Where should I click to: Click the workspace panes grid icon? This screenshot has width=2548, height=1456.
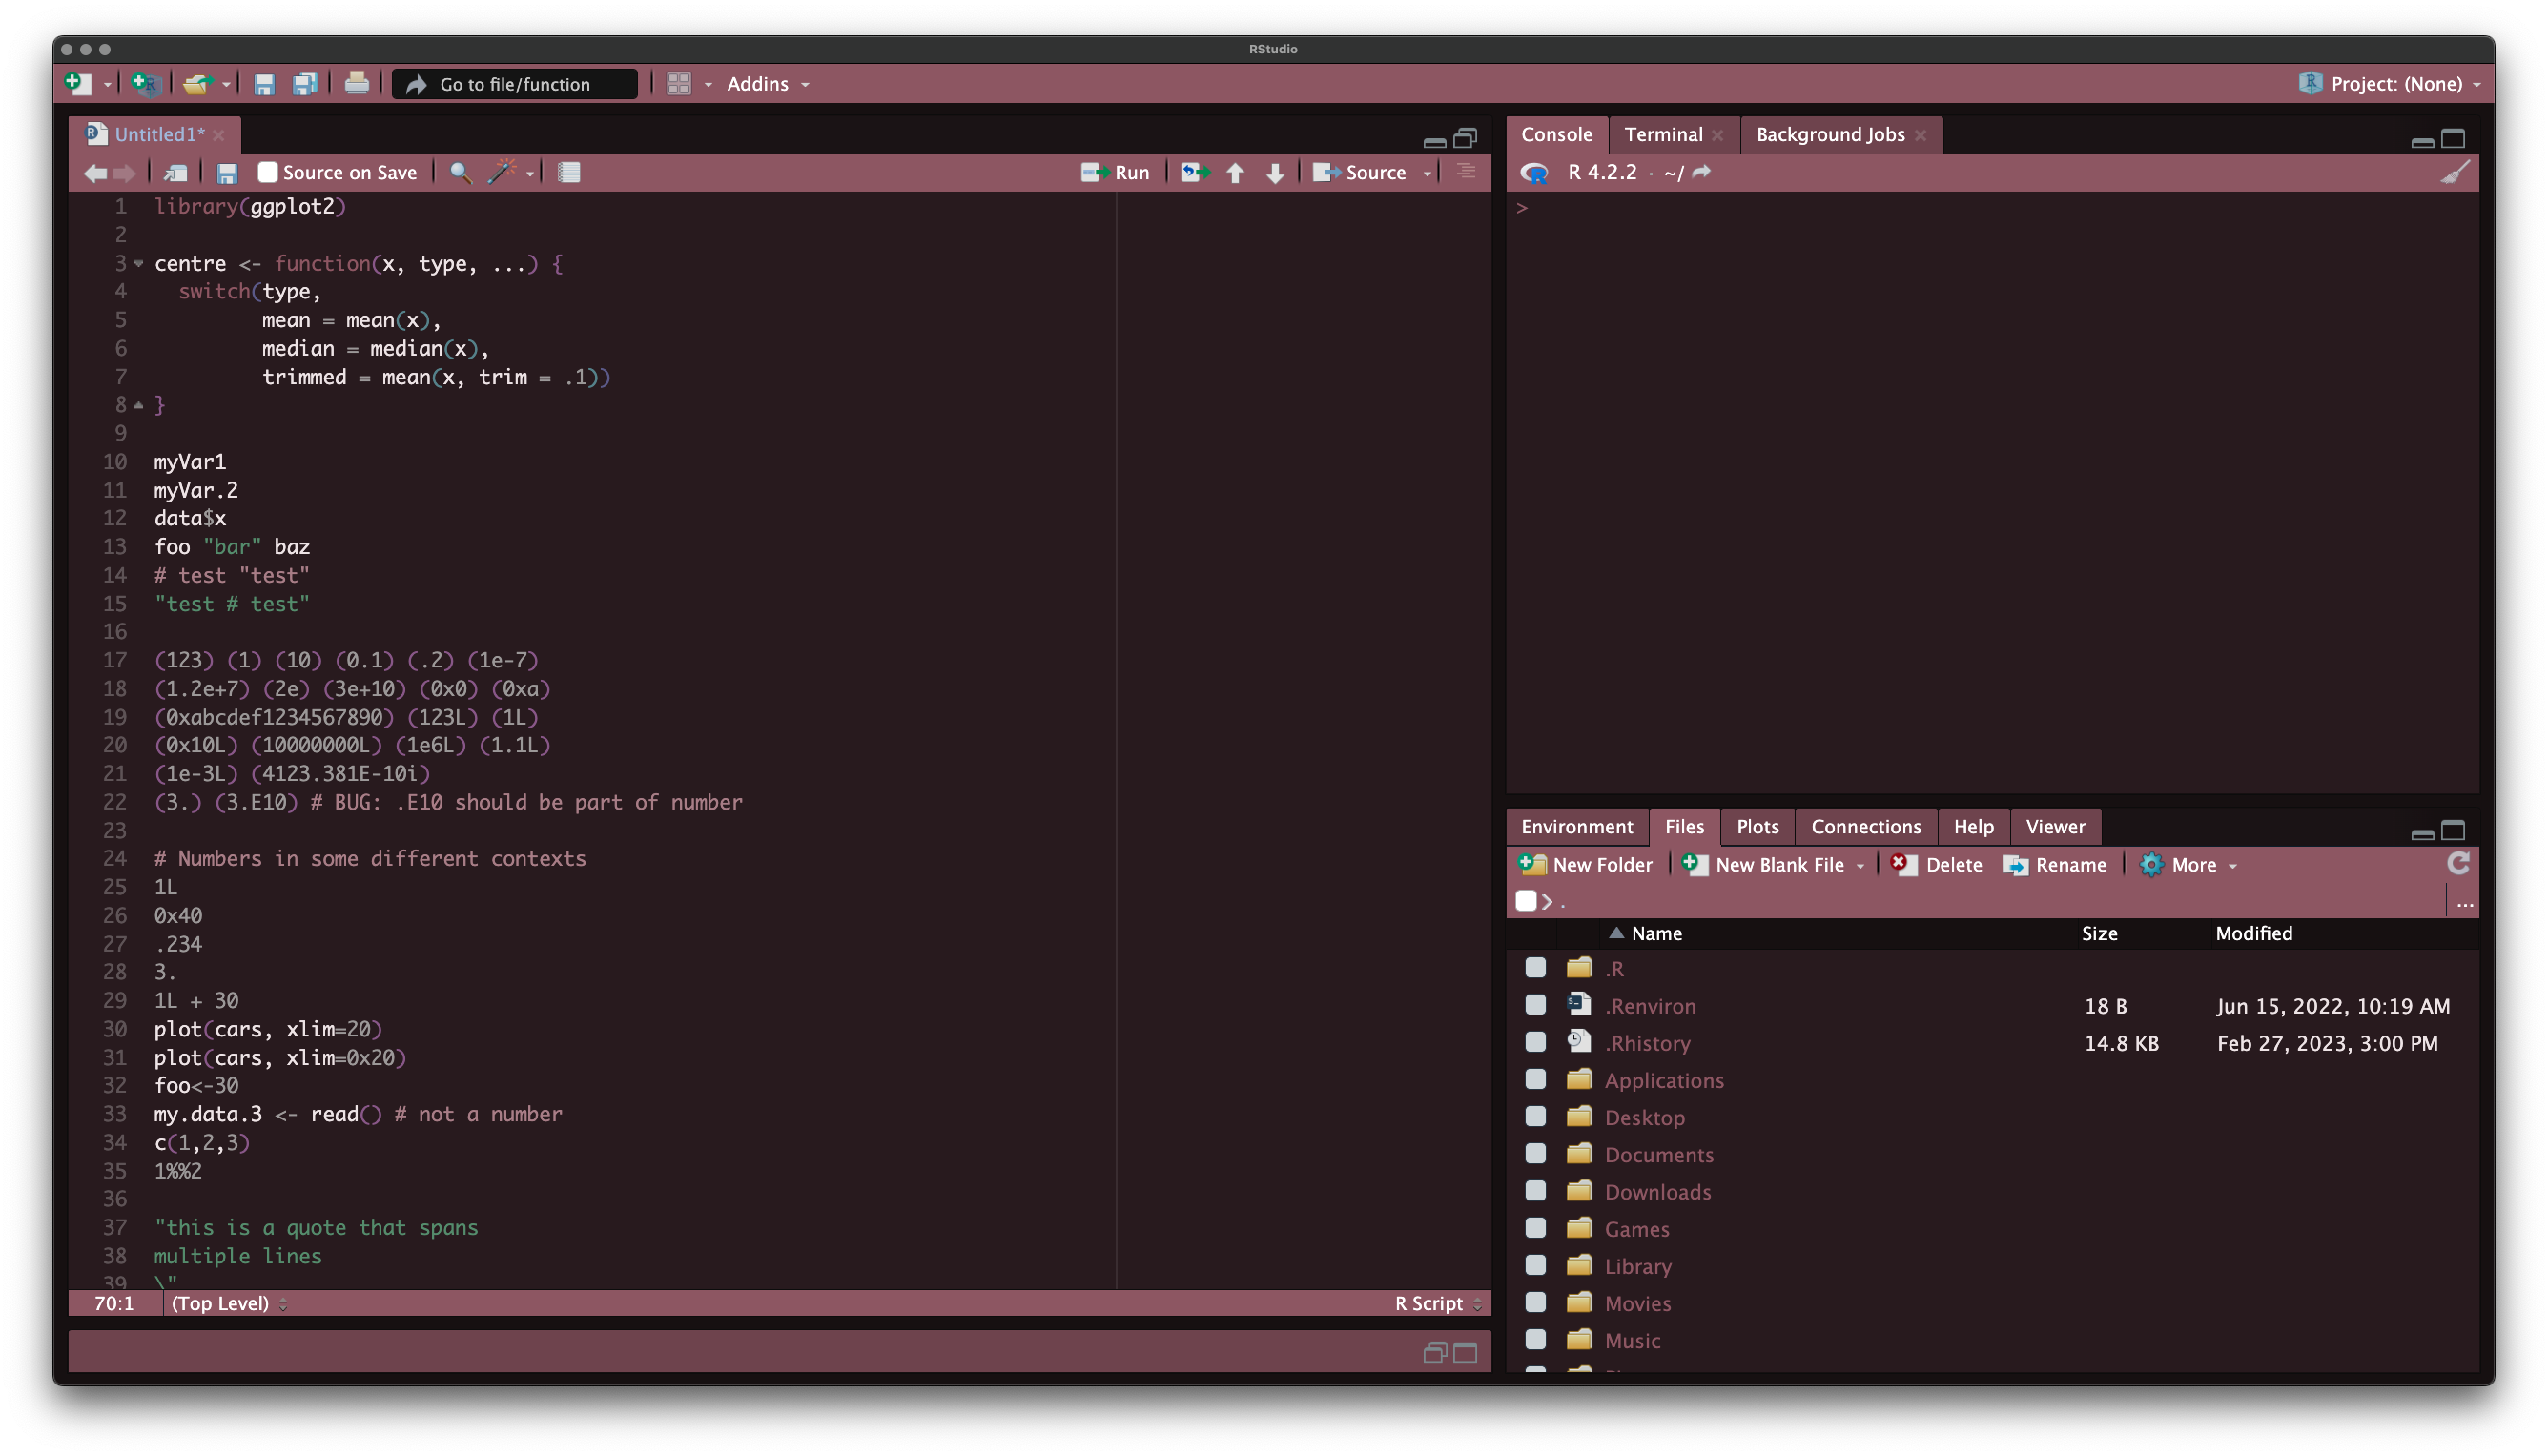(679, 84)
